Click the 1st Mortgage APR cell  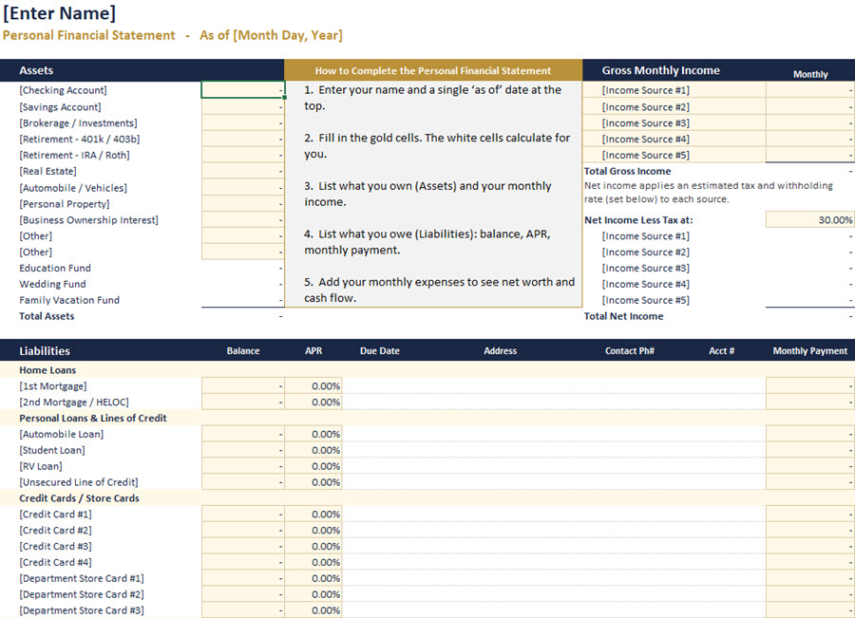(x=313, y=385)
